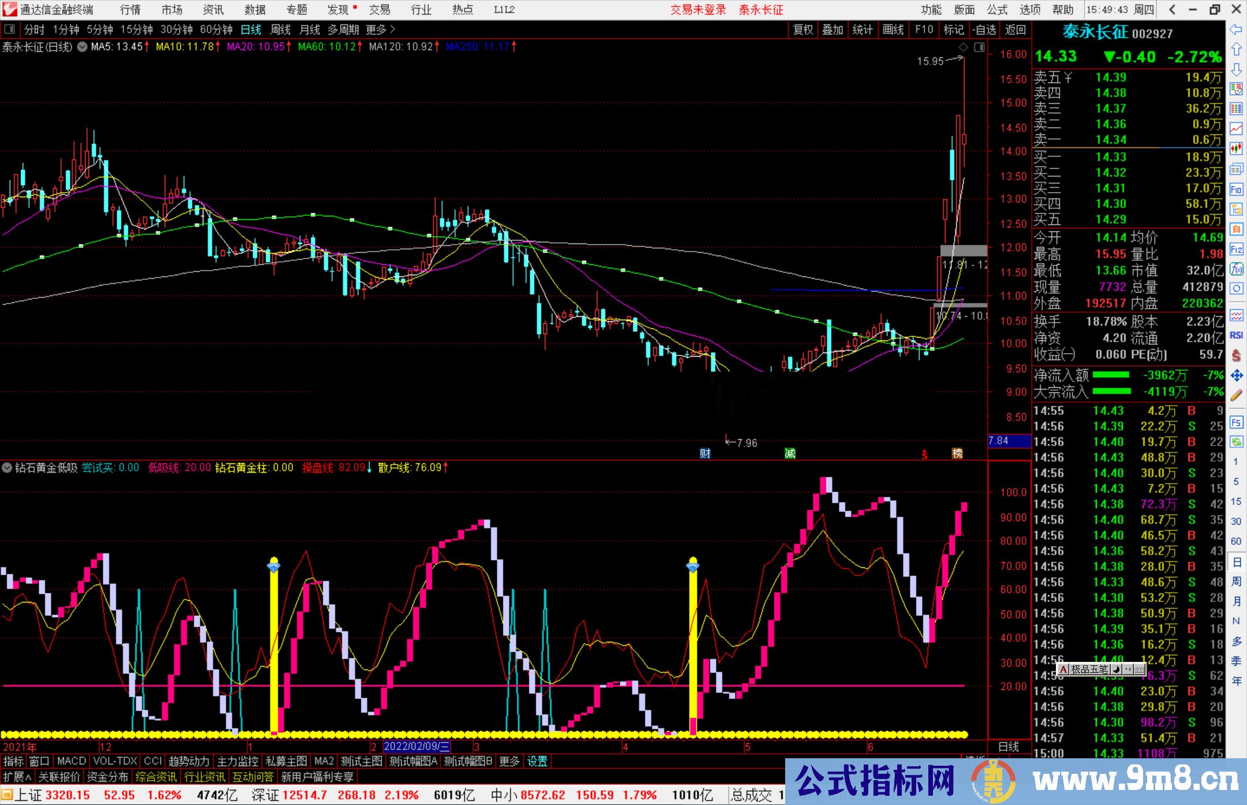Click the candlestick chart sidebar icon
Screen dimensions: 1247x805
[1236, 149]
